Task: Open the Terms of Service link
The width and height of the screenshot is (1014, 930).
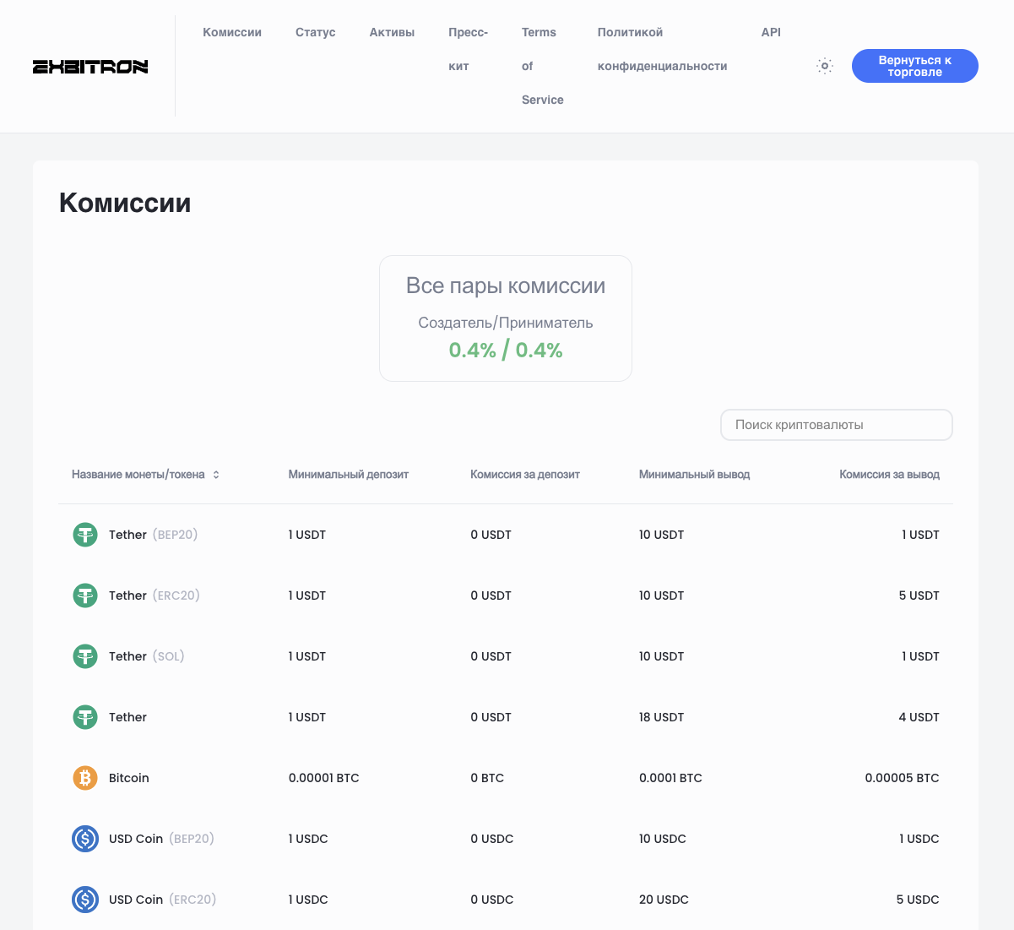Action: click(x=542, y=66)
